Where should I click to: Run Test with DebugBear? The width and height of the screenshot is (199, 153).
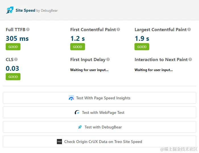tap(100, 127)
